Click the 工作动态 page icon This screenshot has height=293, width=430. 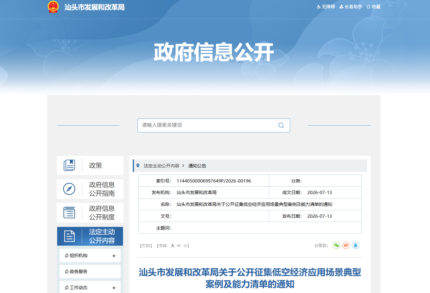[67, 288]
